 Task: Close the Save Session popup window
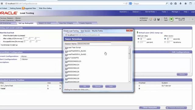click(129, 31)
